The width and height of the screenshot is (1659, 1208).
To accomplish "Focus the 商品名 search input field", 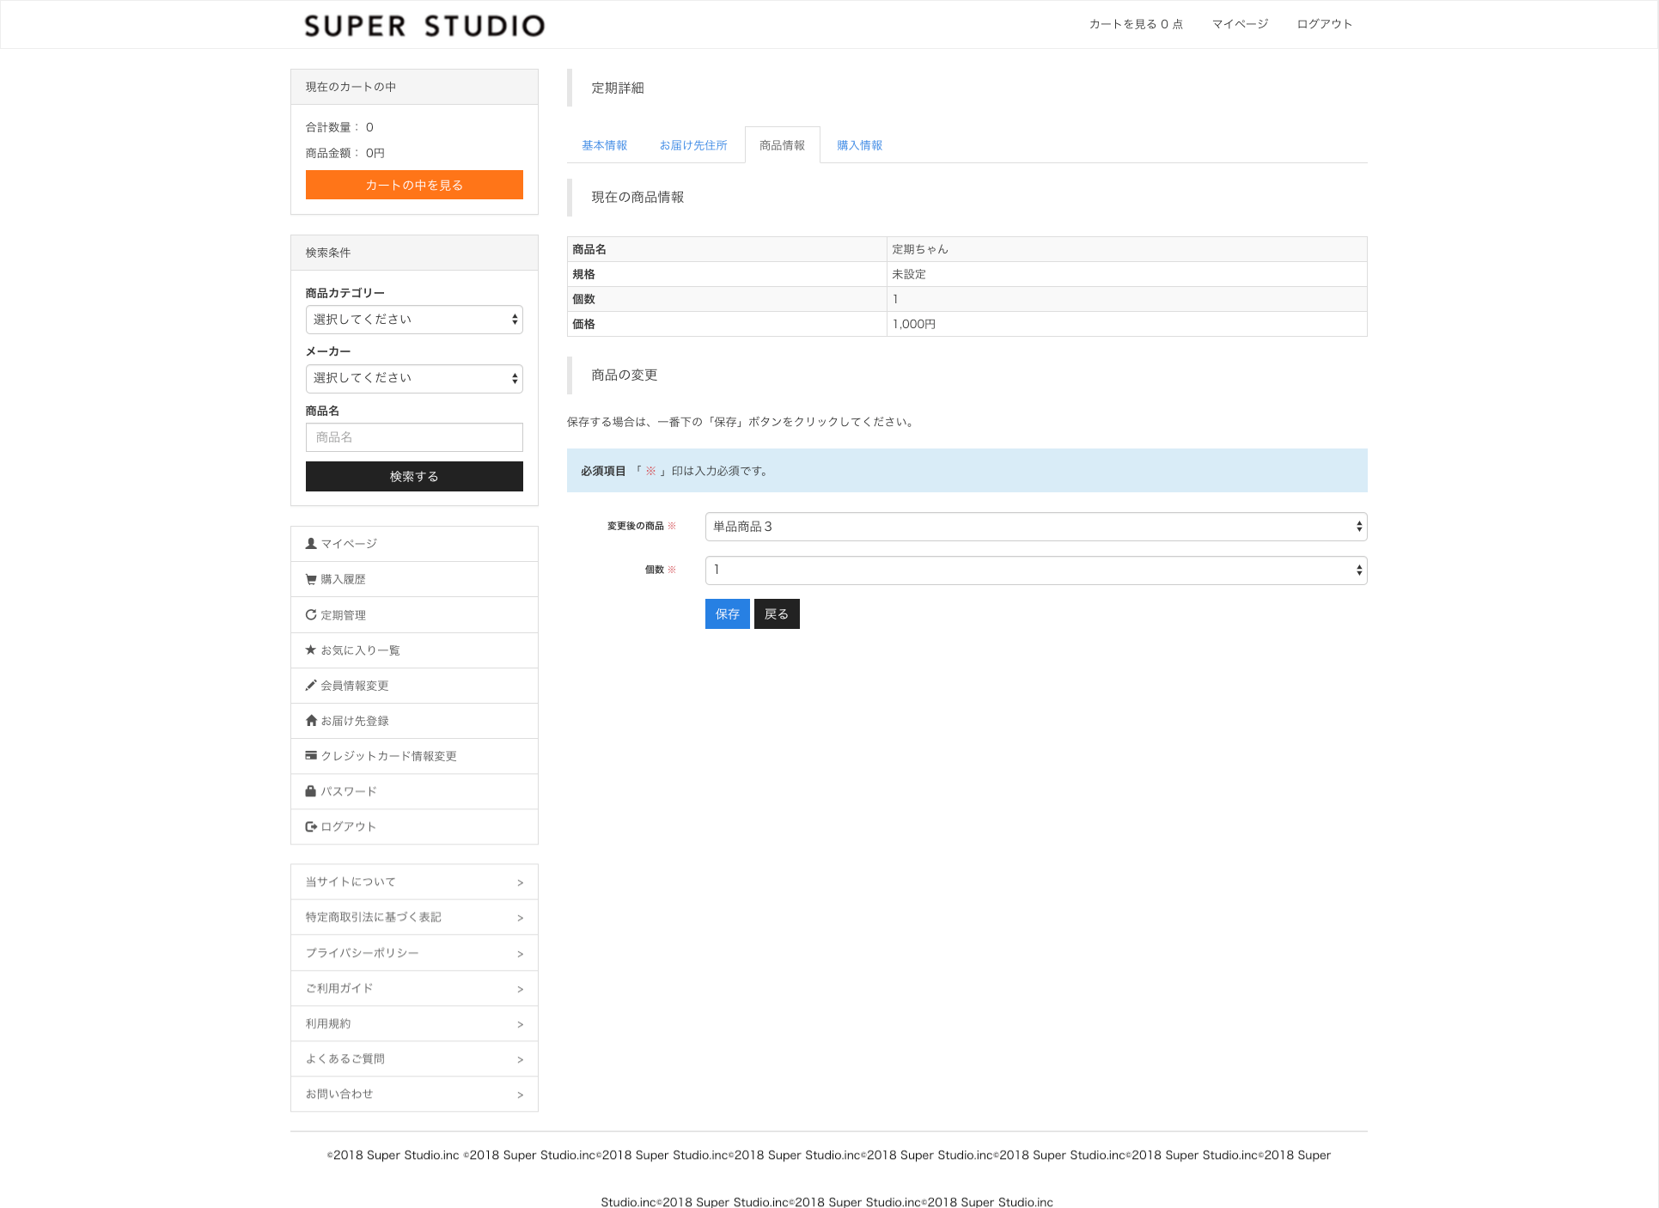I will [414, 437].
